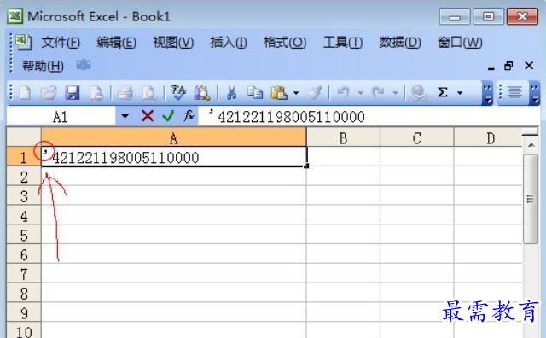Viewport: 546px width, 338px height.
Task: Cut the selection with scissors icon
Action: tap(231, 93)
